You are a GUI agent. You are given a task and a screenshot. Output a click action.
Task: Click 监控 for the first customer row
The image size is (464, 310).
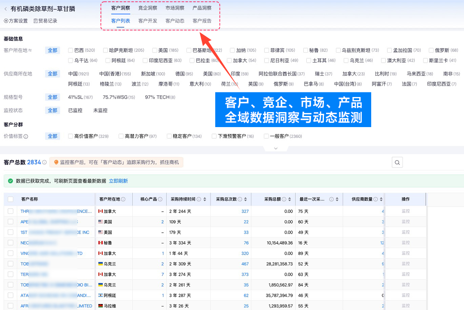click(406, 211)
